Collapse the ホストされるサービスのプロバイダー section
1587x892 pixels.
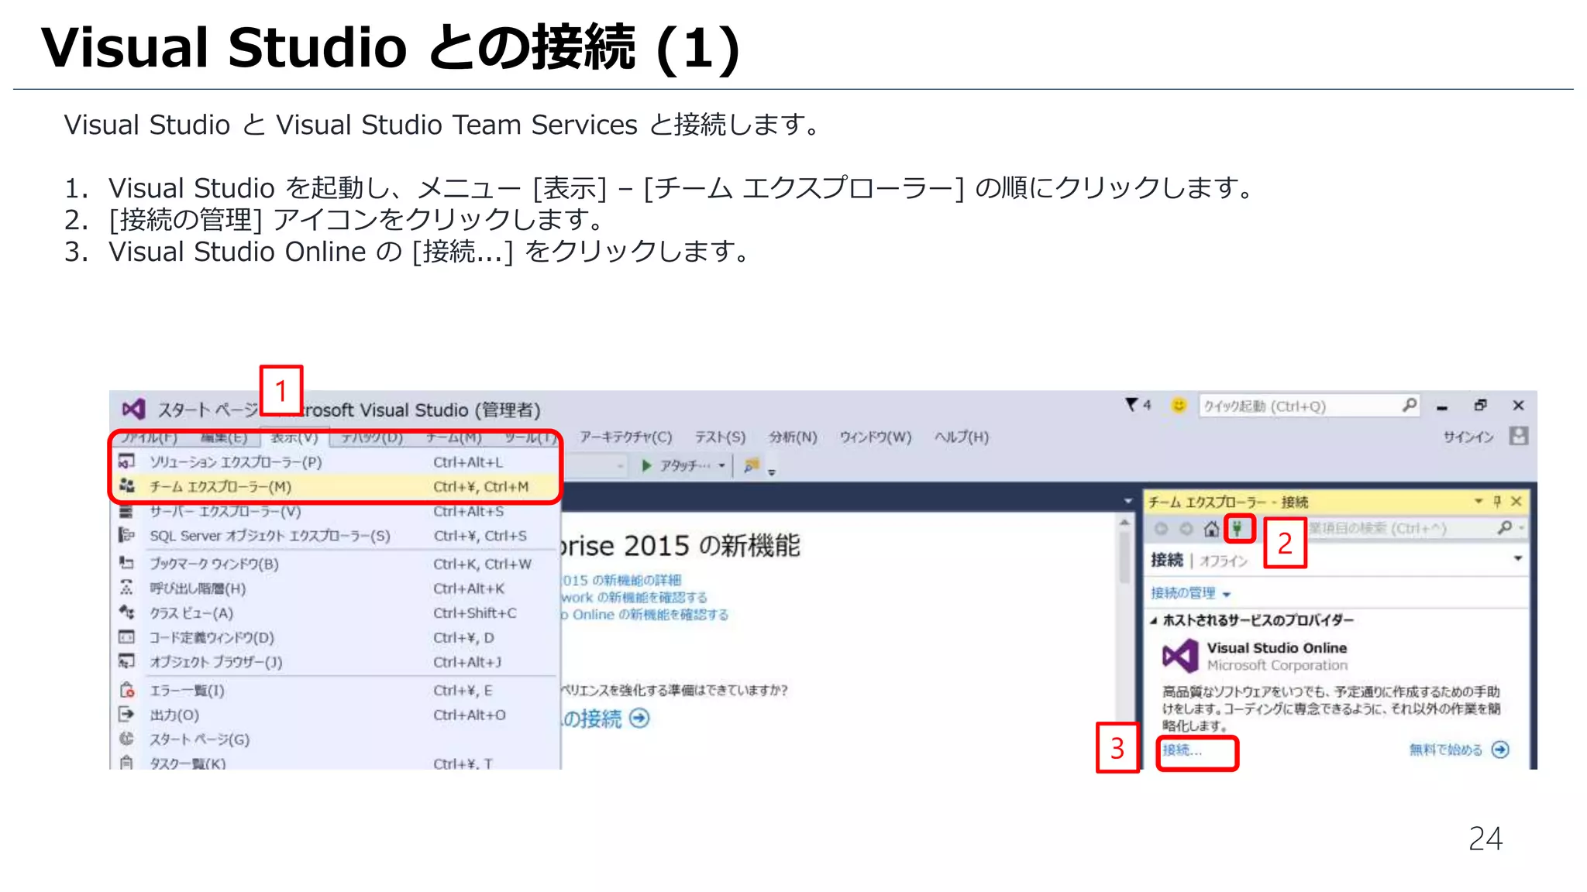[x=1154, y=620]
